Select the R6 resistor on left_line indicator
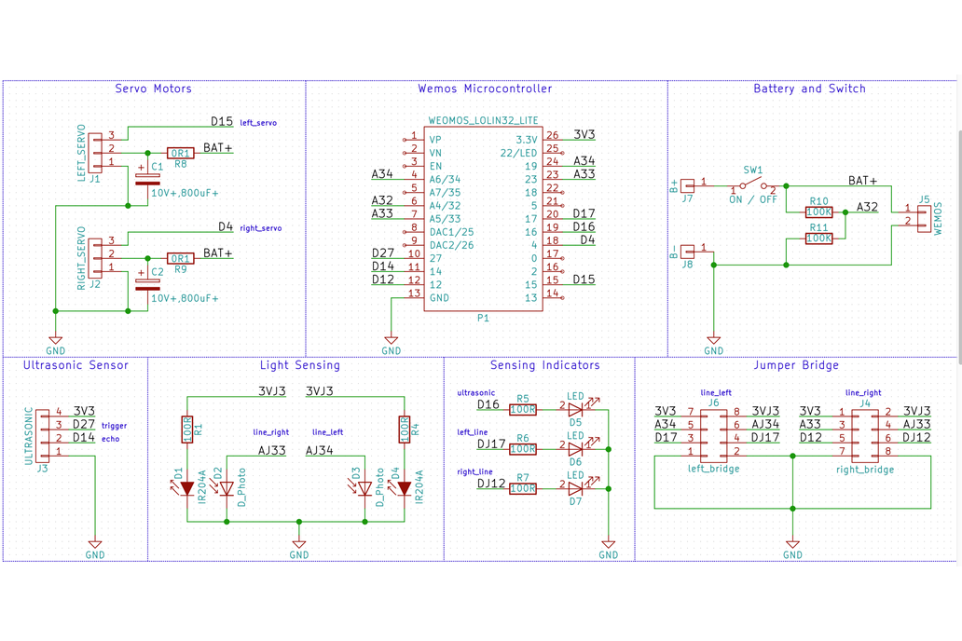Screen dimensions: 962x641 (x=523, y=448)
